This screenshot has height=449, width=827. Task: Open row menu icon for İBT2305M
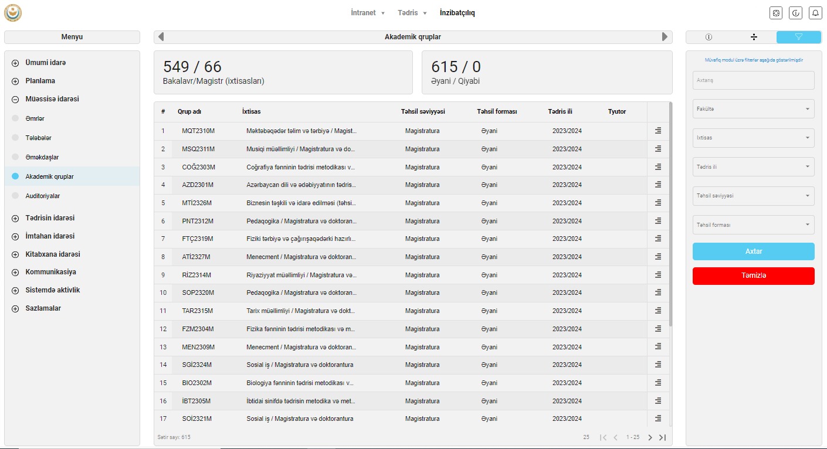coord(658,401)
